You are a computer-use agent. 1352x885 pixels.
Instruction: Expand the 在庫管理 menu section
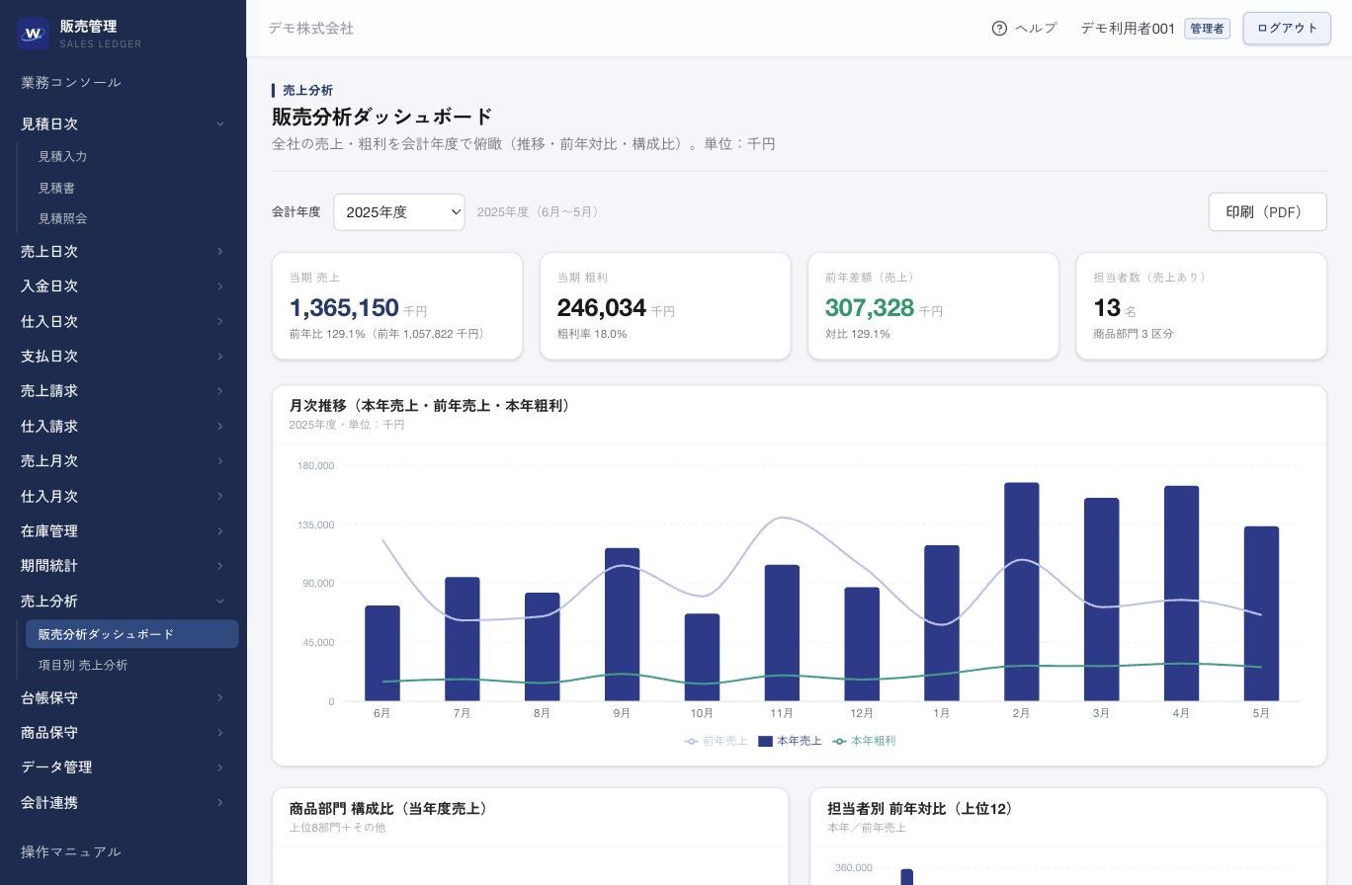coord(124,531)
